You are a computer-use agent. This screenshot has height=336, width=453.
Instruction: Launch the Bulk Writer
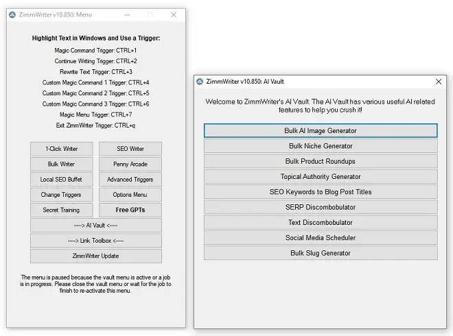pyautogui.click(x=62, y=164)
